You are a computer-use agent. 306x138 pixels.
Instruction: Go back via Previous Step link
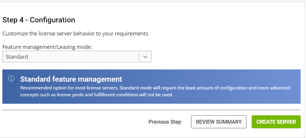[x=165, y=122]
